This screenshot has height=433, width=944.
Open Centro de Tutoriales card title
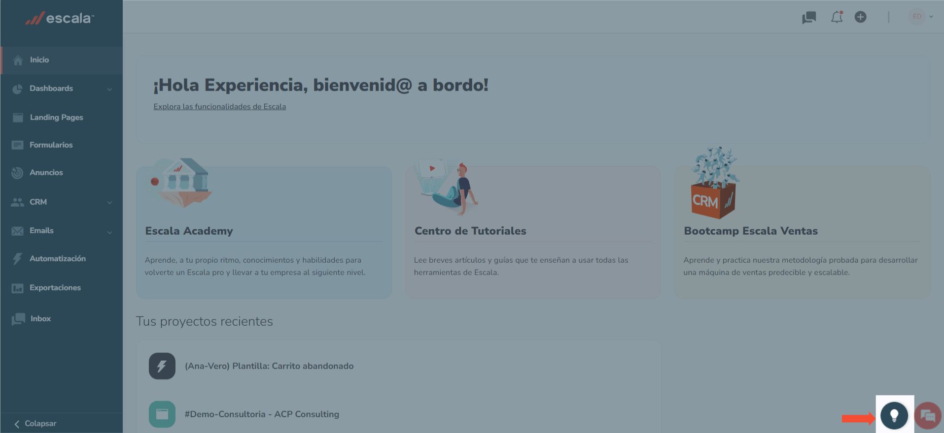tap(470, 231)
